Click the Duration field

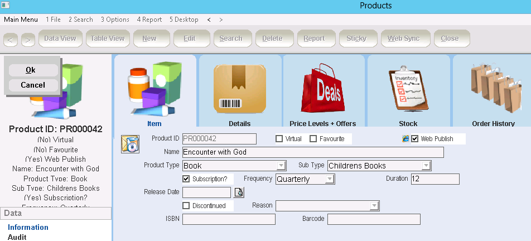(x=435, y=179)
